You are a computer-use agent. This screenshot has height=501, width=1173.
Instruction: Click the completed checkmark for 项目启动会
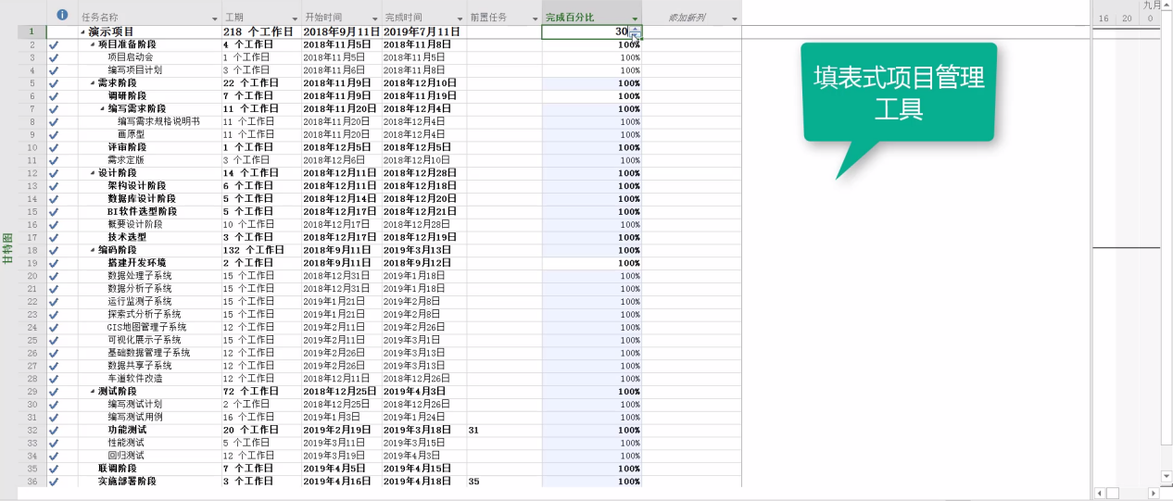click(x=54, y=57)
